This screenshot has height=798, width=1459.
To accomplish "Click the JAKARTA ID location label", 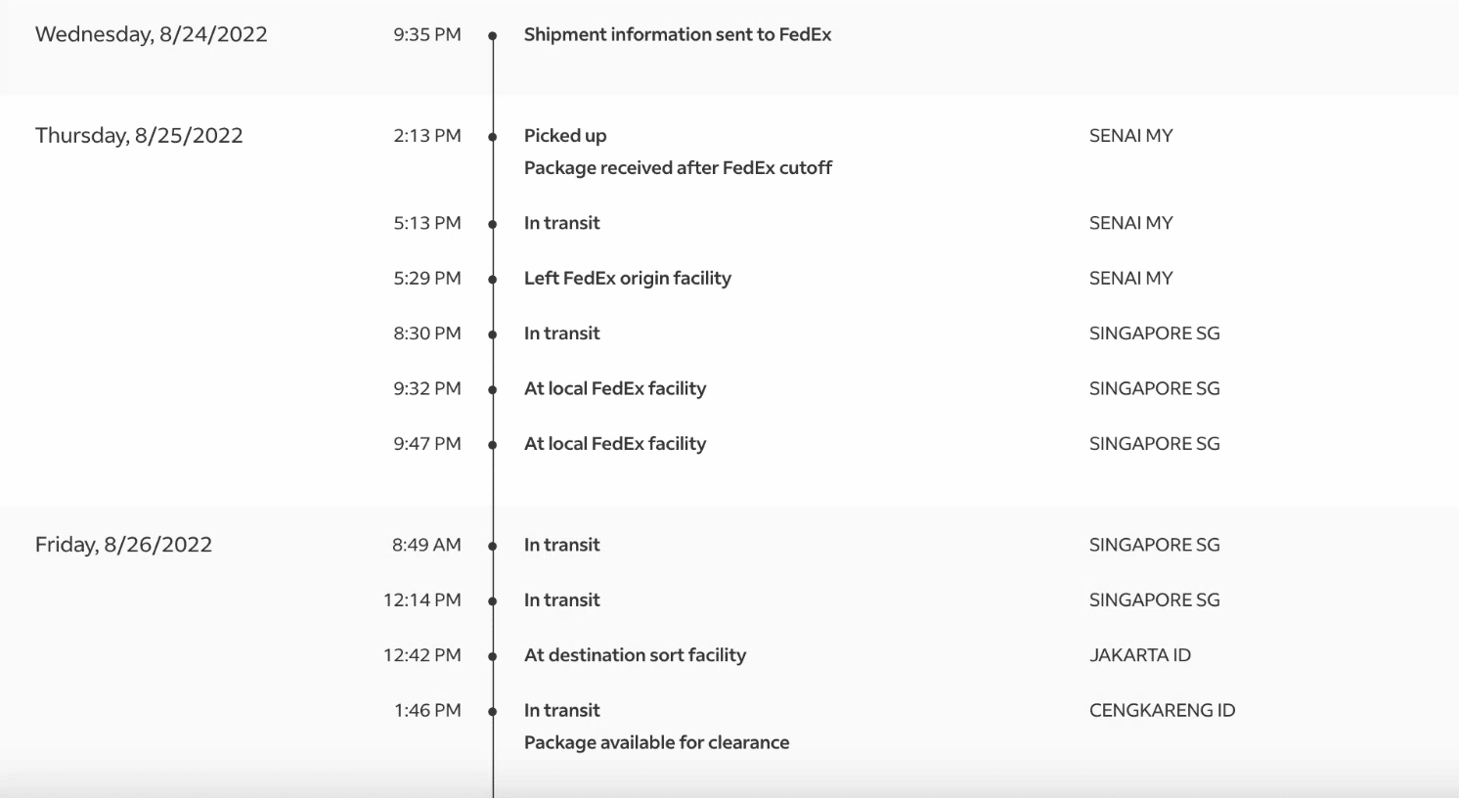I will point(1139,655).
